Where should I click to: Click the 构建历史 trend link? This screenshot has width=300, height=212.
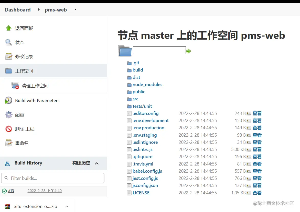81,163
